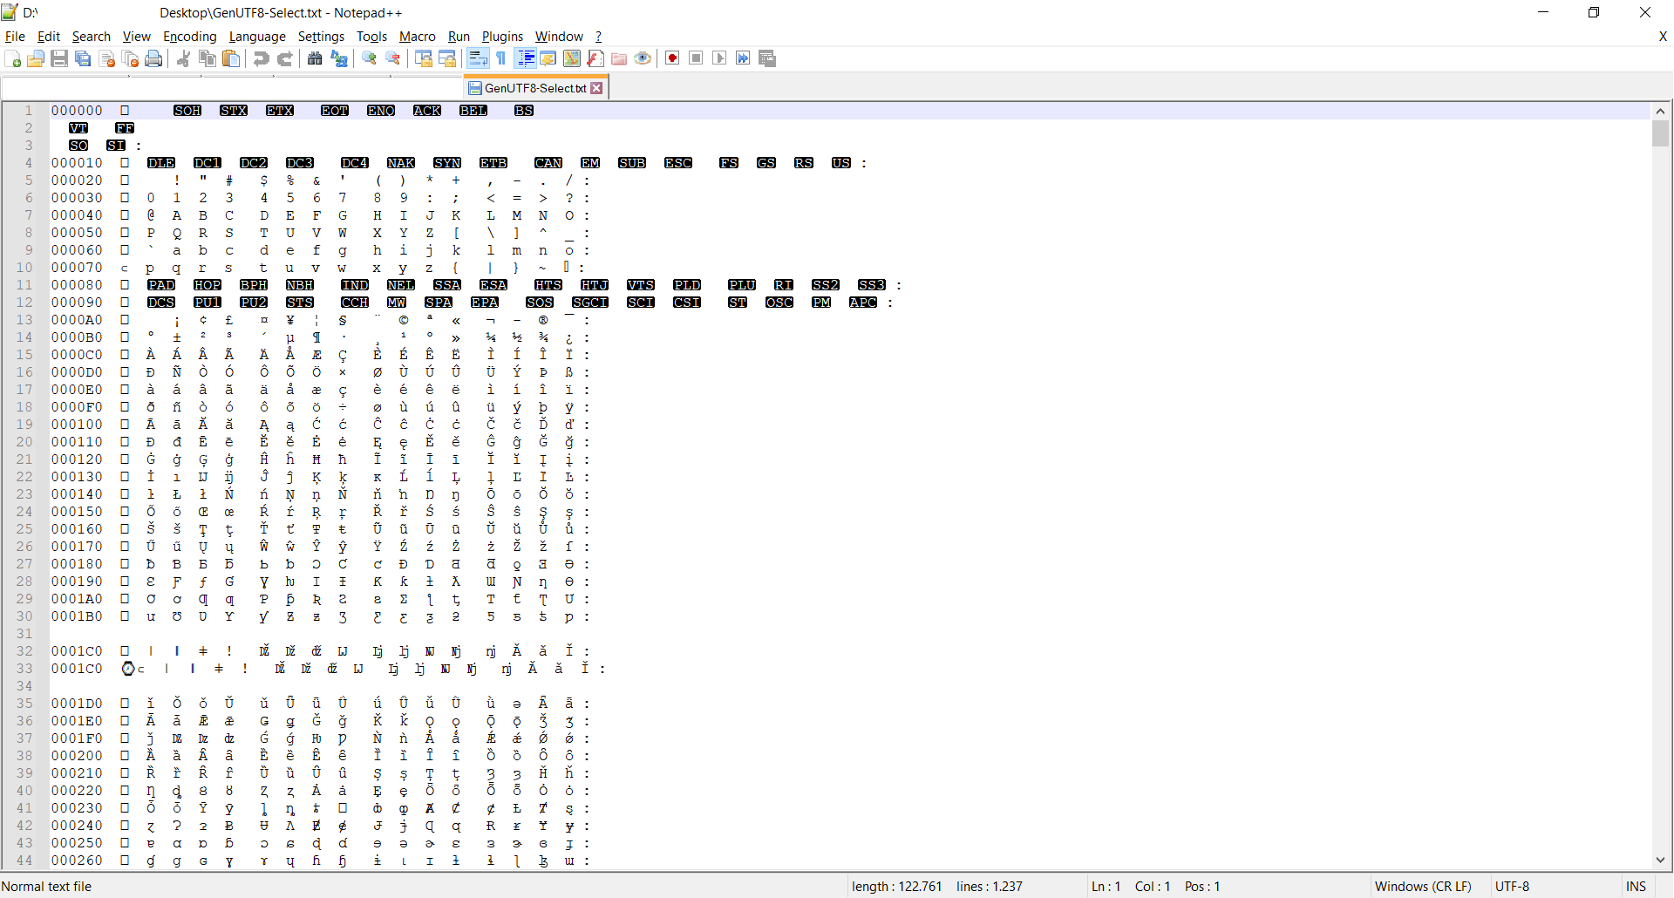1674x898 pixels.
Task: Open the Find dialog via the binoculars icon
Action: click(315, 58)
